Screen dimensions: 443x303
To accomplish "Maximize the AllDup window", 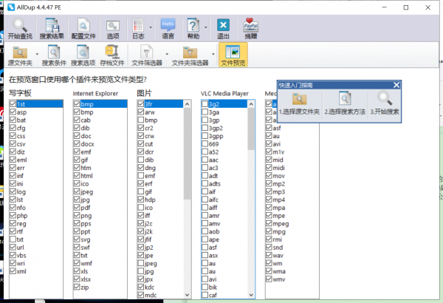I will tap(405, 7).
